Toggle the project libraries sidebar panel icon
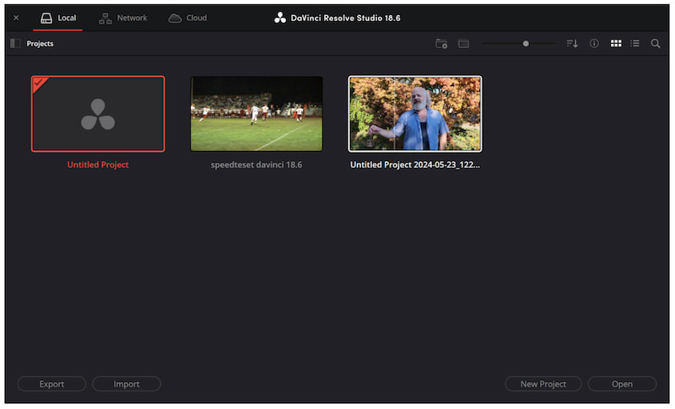 15,44
